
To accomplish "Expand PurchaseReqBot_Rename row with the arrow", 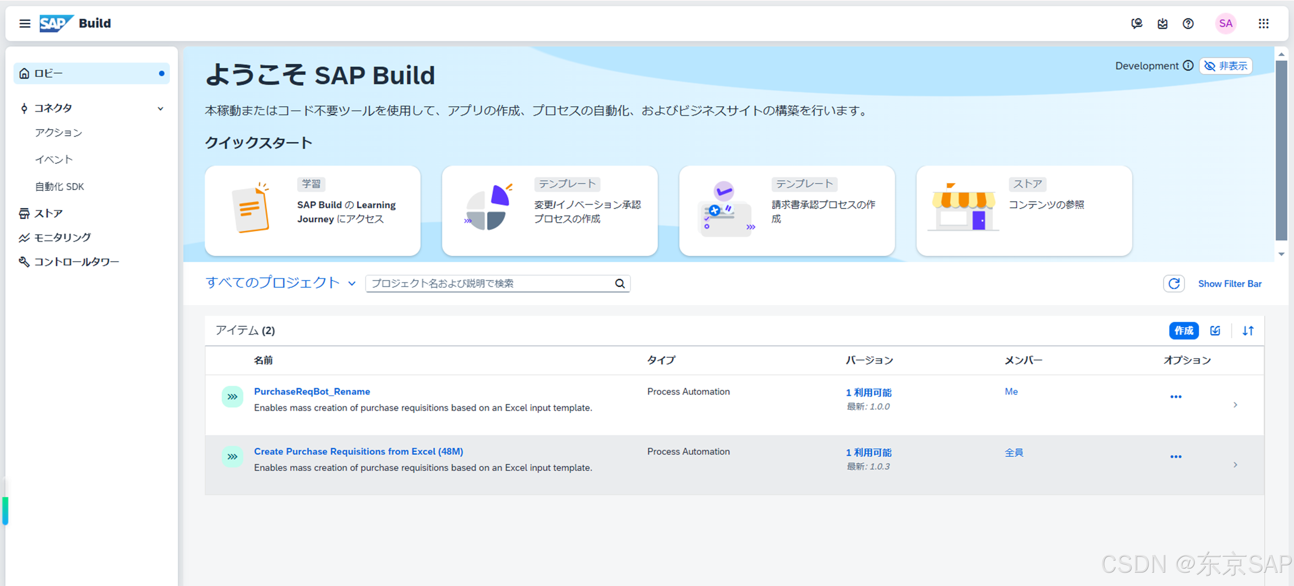I will pyautogui.click(x=1235, y=405).
